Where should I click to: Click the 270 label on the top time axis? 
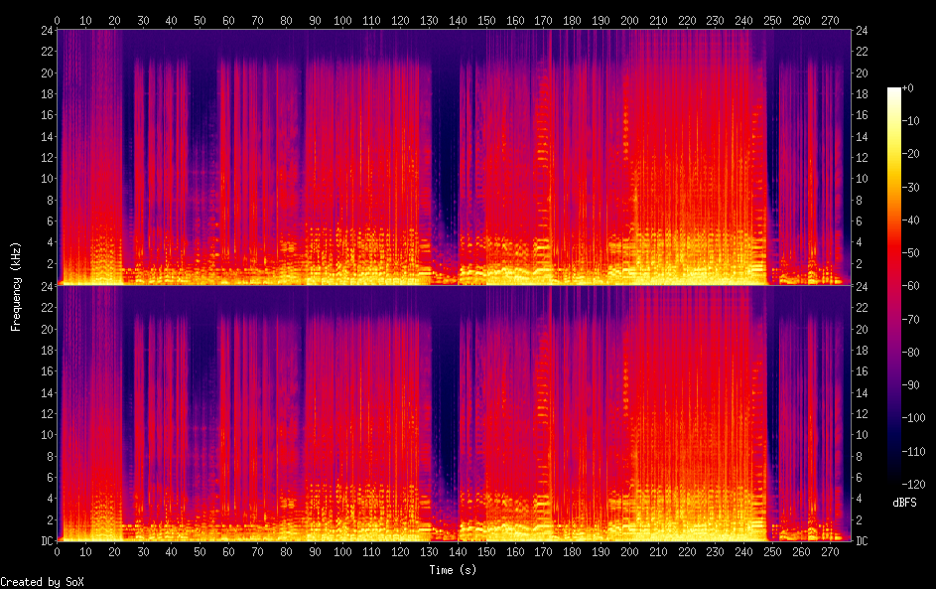(830, 21)
